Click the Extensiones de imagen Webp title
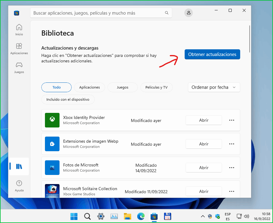Image resolution: width=273 pixels, height=223 pixels. point(91,141)
